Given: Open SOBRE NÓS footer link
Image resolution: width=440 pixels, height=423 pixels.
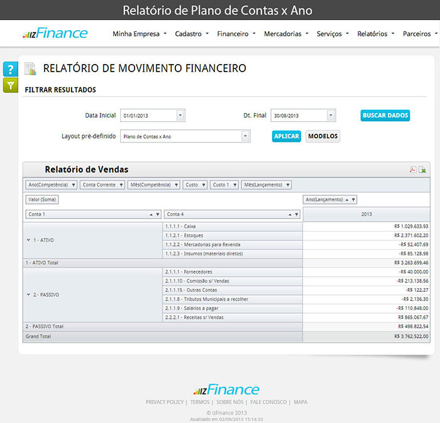Looking at the screenshot, I should (x=230, y=402).
